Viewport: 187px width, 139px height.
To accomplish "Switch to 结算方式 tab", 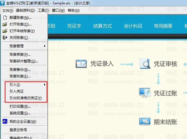I will coord(103,26).
